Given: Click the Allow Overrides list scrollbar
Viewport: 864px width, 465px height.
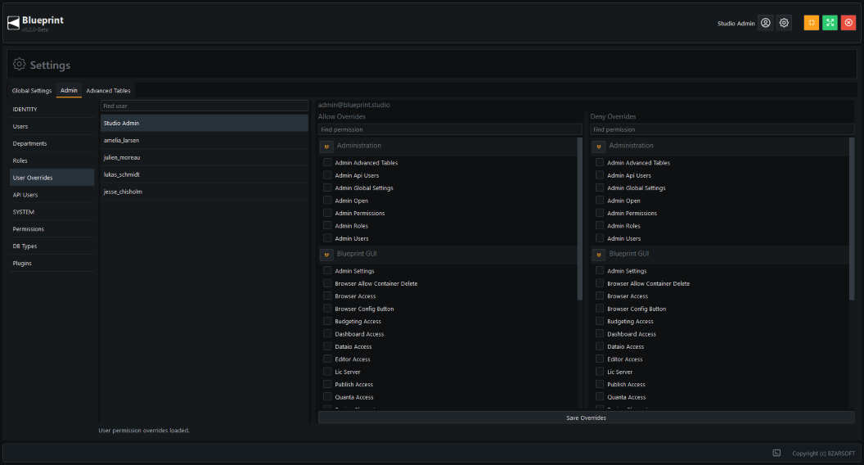Looking at the screenshot, I should pos(579,219).
